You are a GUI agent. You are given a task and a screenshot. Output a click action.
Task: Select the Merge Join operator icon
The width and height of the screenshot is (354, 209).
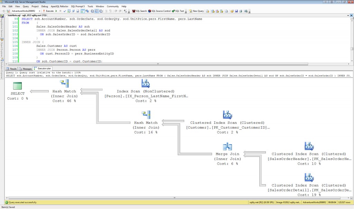point(227,147)
